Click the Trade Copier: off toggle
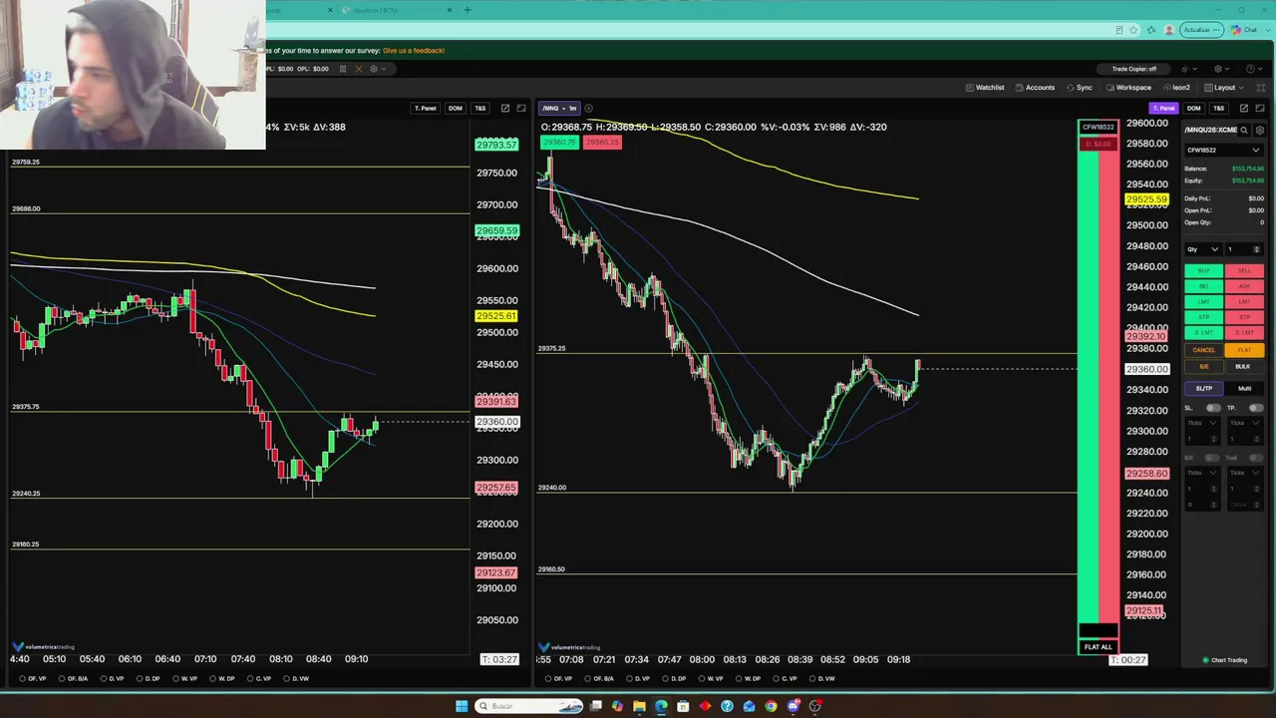1276x718 pixels. click(x=1133, y=69)
